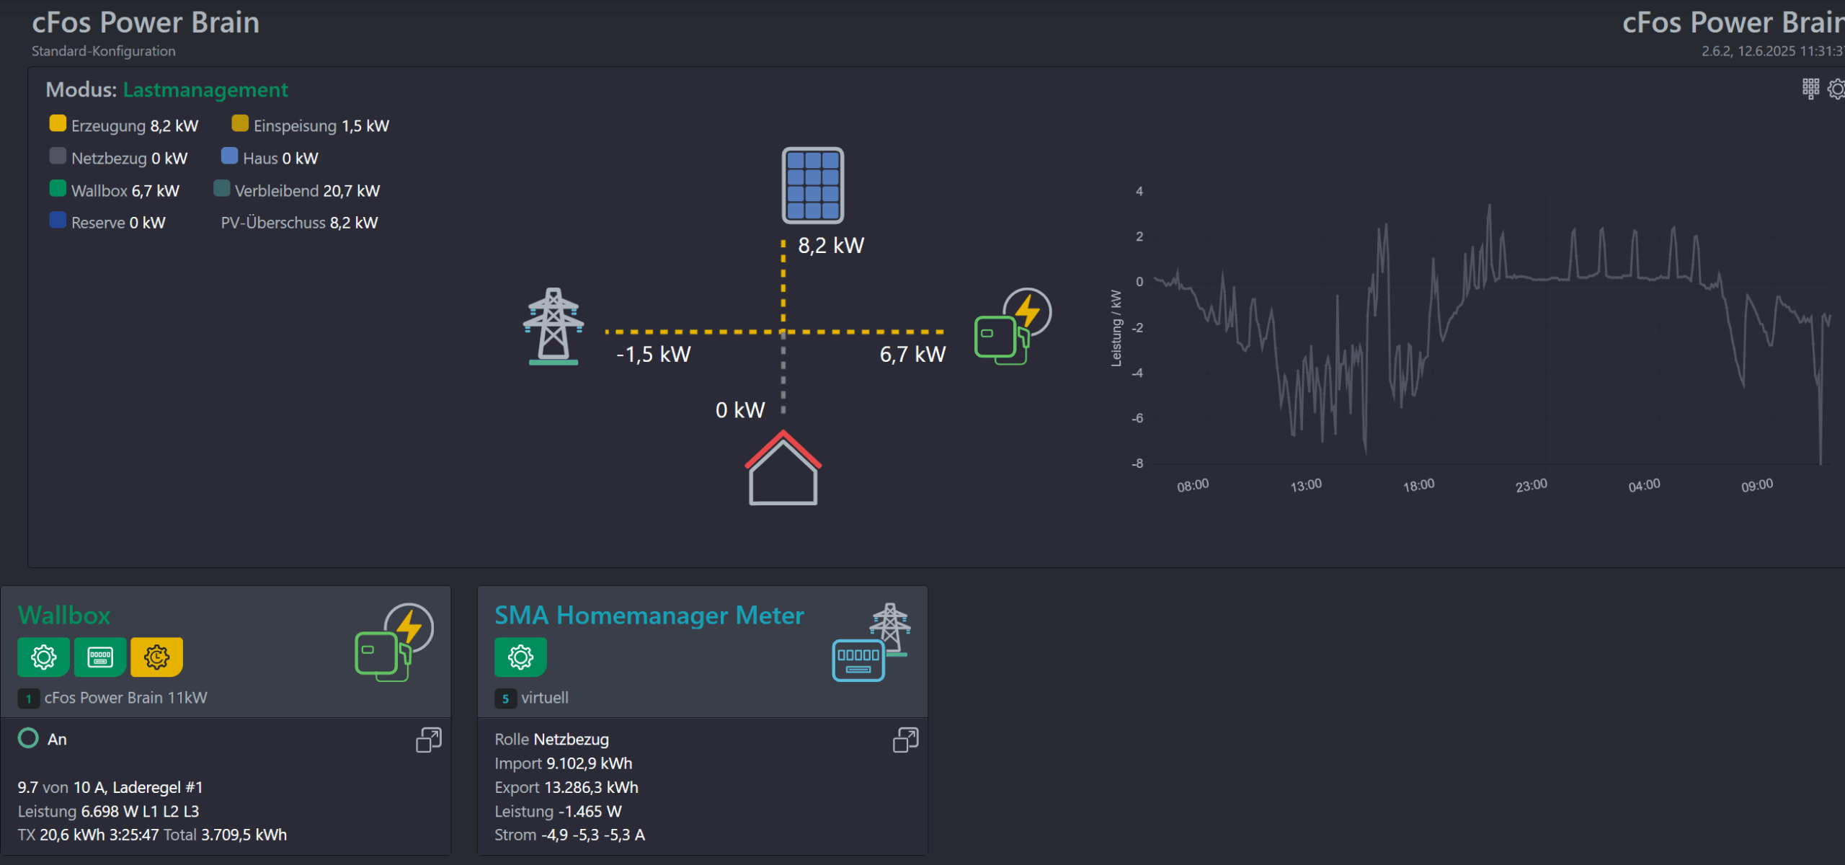Open the tile grid view icon
Screen dimensions: 1845x865
tap(1810, 89)
